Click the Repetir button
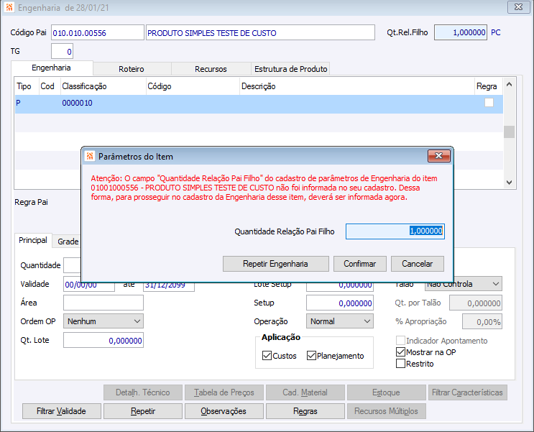The image size is (534, 432). pos(143,411)
